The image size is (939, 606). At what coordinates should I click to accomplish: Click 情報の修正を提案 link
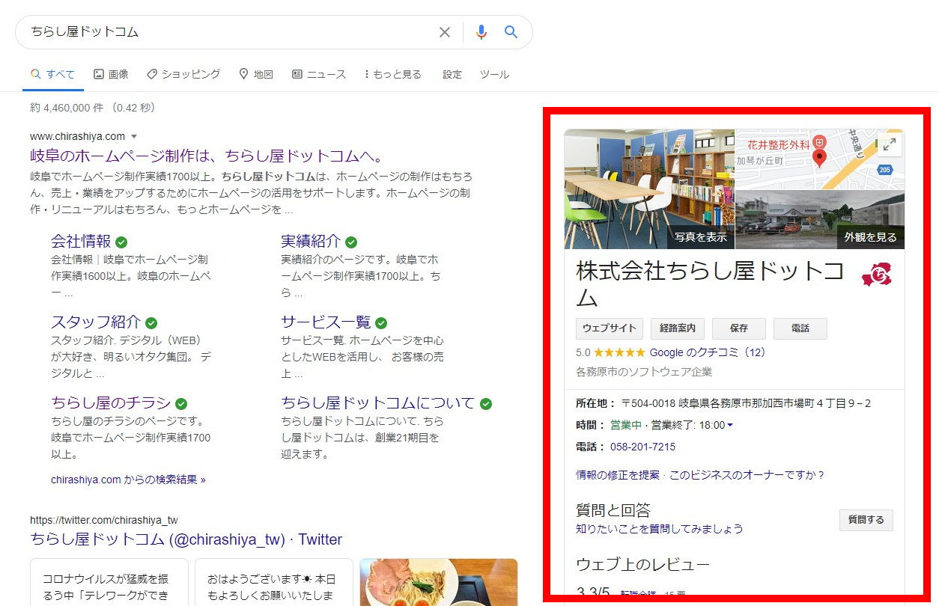coord(618,475)
